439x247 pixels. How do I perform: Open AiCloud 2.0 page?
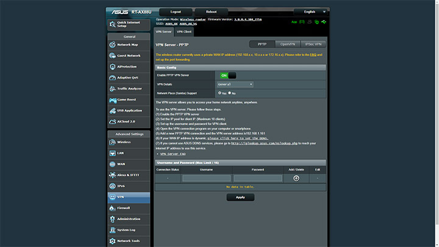point(129,121)
